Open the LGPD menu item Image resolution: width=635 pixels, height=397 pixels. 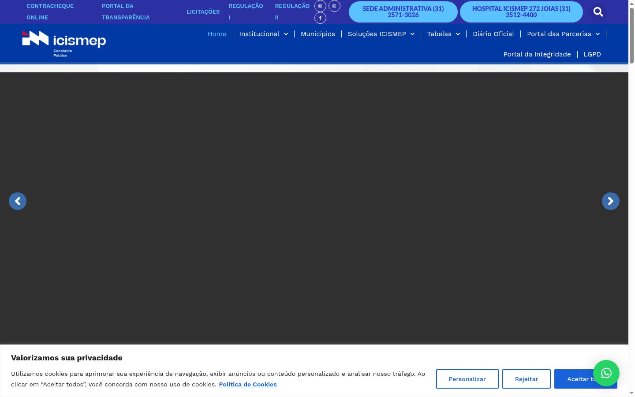tap(592, 54)
